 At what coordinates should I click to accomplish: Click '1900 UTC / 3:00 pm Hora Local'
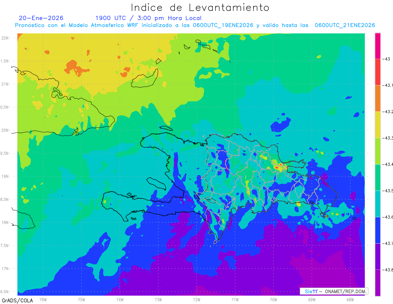(x=148, y=18)
